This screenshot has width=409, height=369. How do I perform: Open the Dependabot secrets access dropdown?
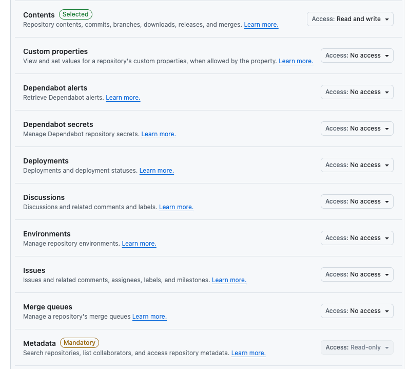click(357, 128)
